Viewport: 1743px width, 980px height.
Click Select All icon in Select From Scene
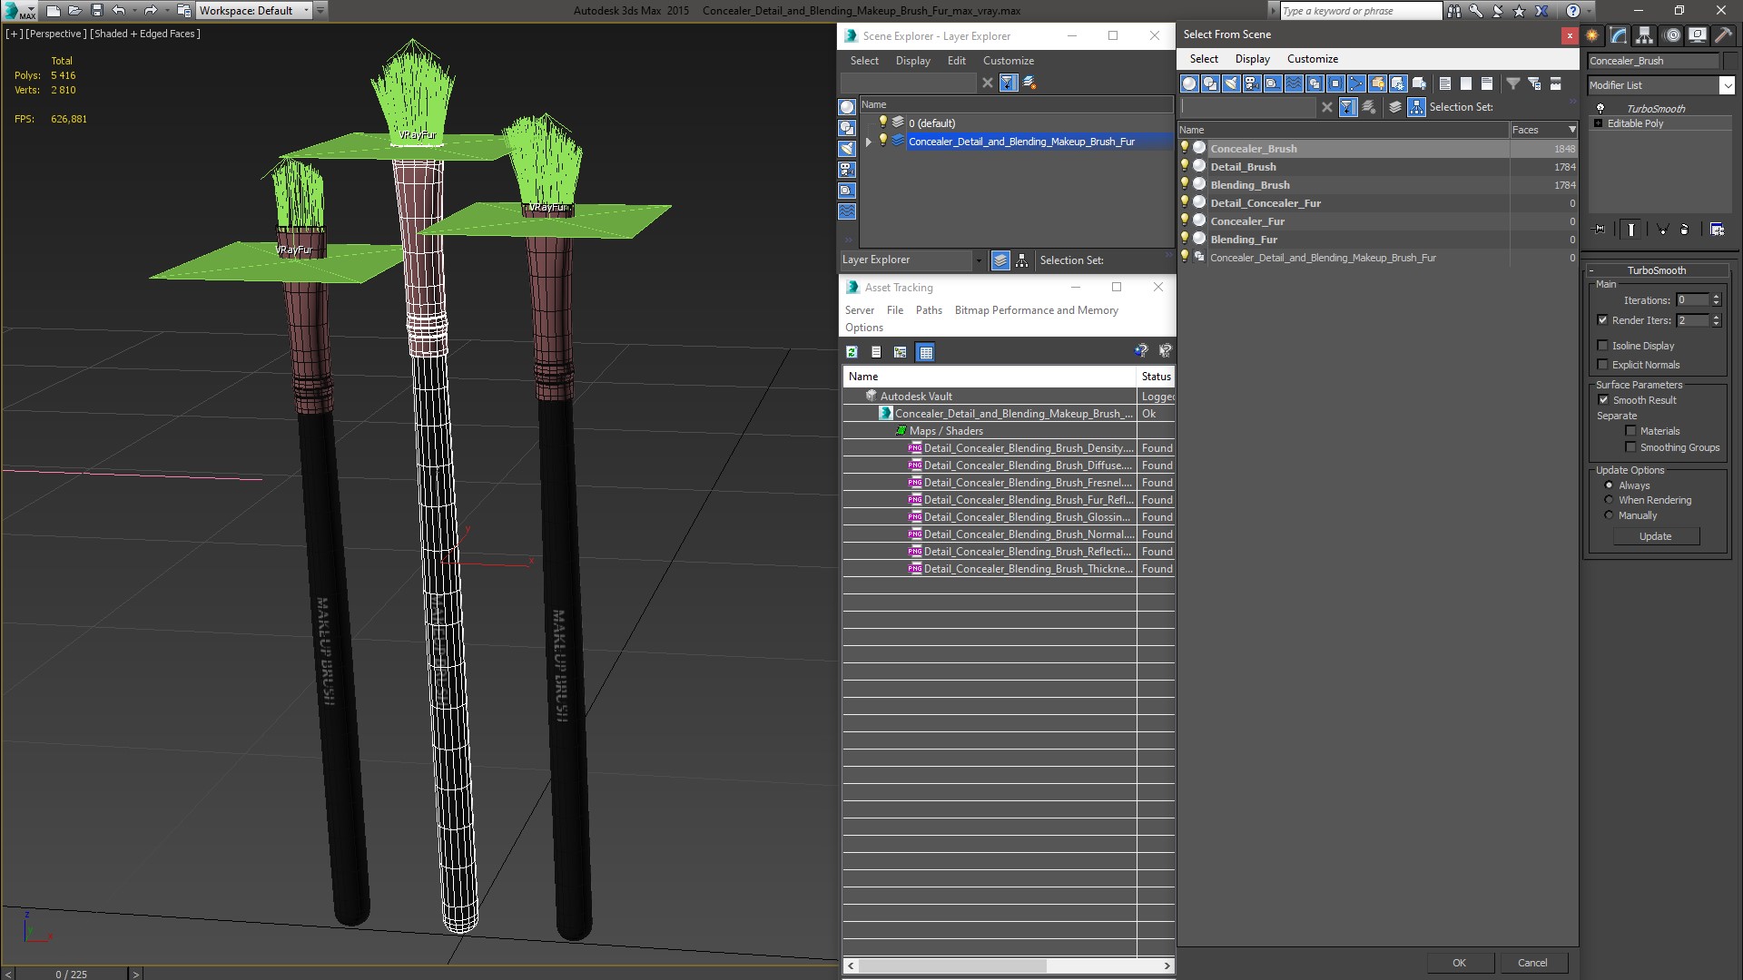point(1445,83)
